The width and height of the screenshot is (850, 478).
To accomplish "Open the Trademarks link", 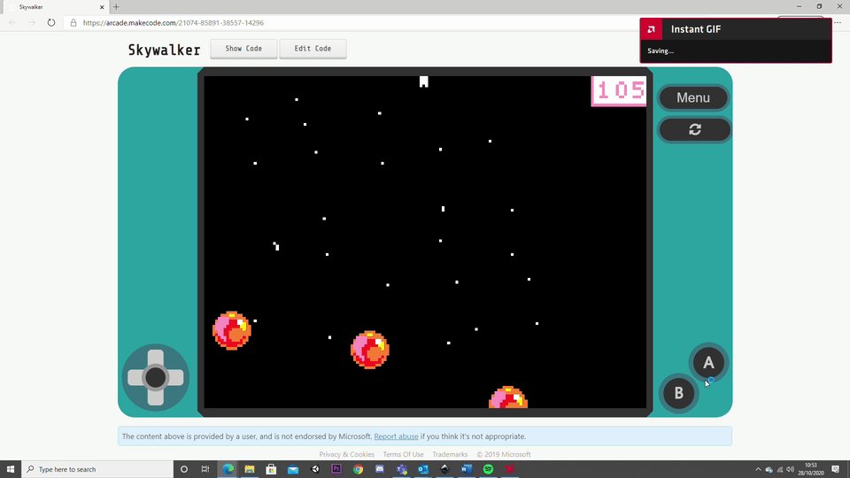I will [x=450, y=454].
